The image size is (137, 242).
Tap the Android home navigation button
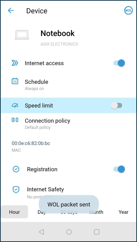point(69,232)
